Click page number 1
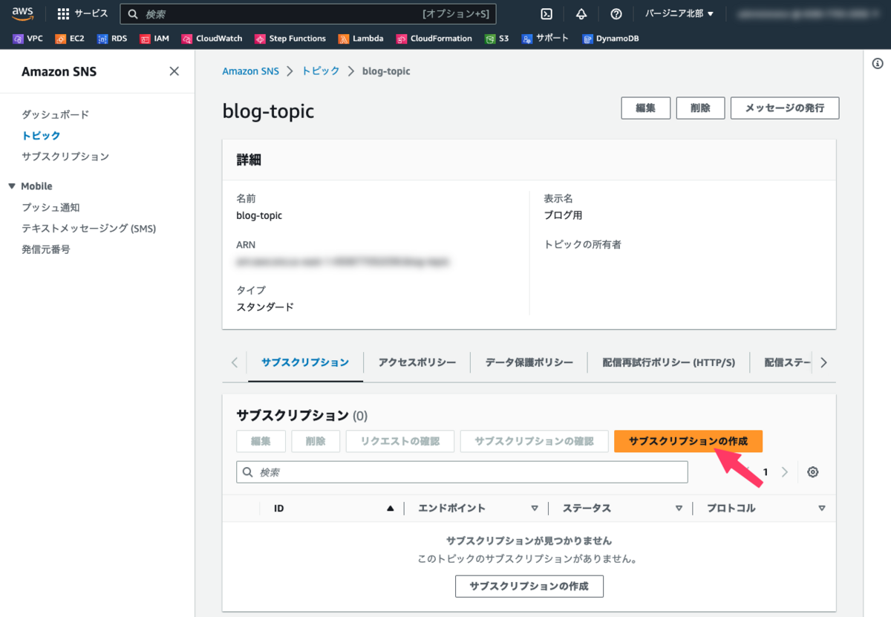891x617 pixels. pyautogui.click(x=765, y=472)
